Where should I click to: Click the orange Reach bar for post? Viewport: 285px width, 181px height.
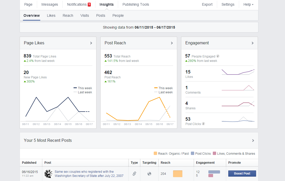pos(178,174)
